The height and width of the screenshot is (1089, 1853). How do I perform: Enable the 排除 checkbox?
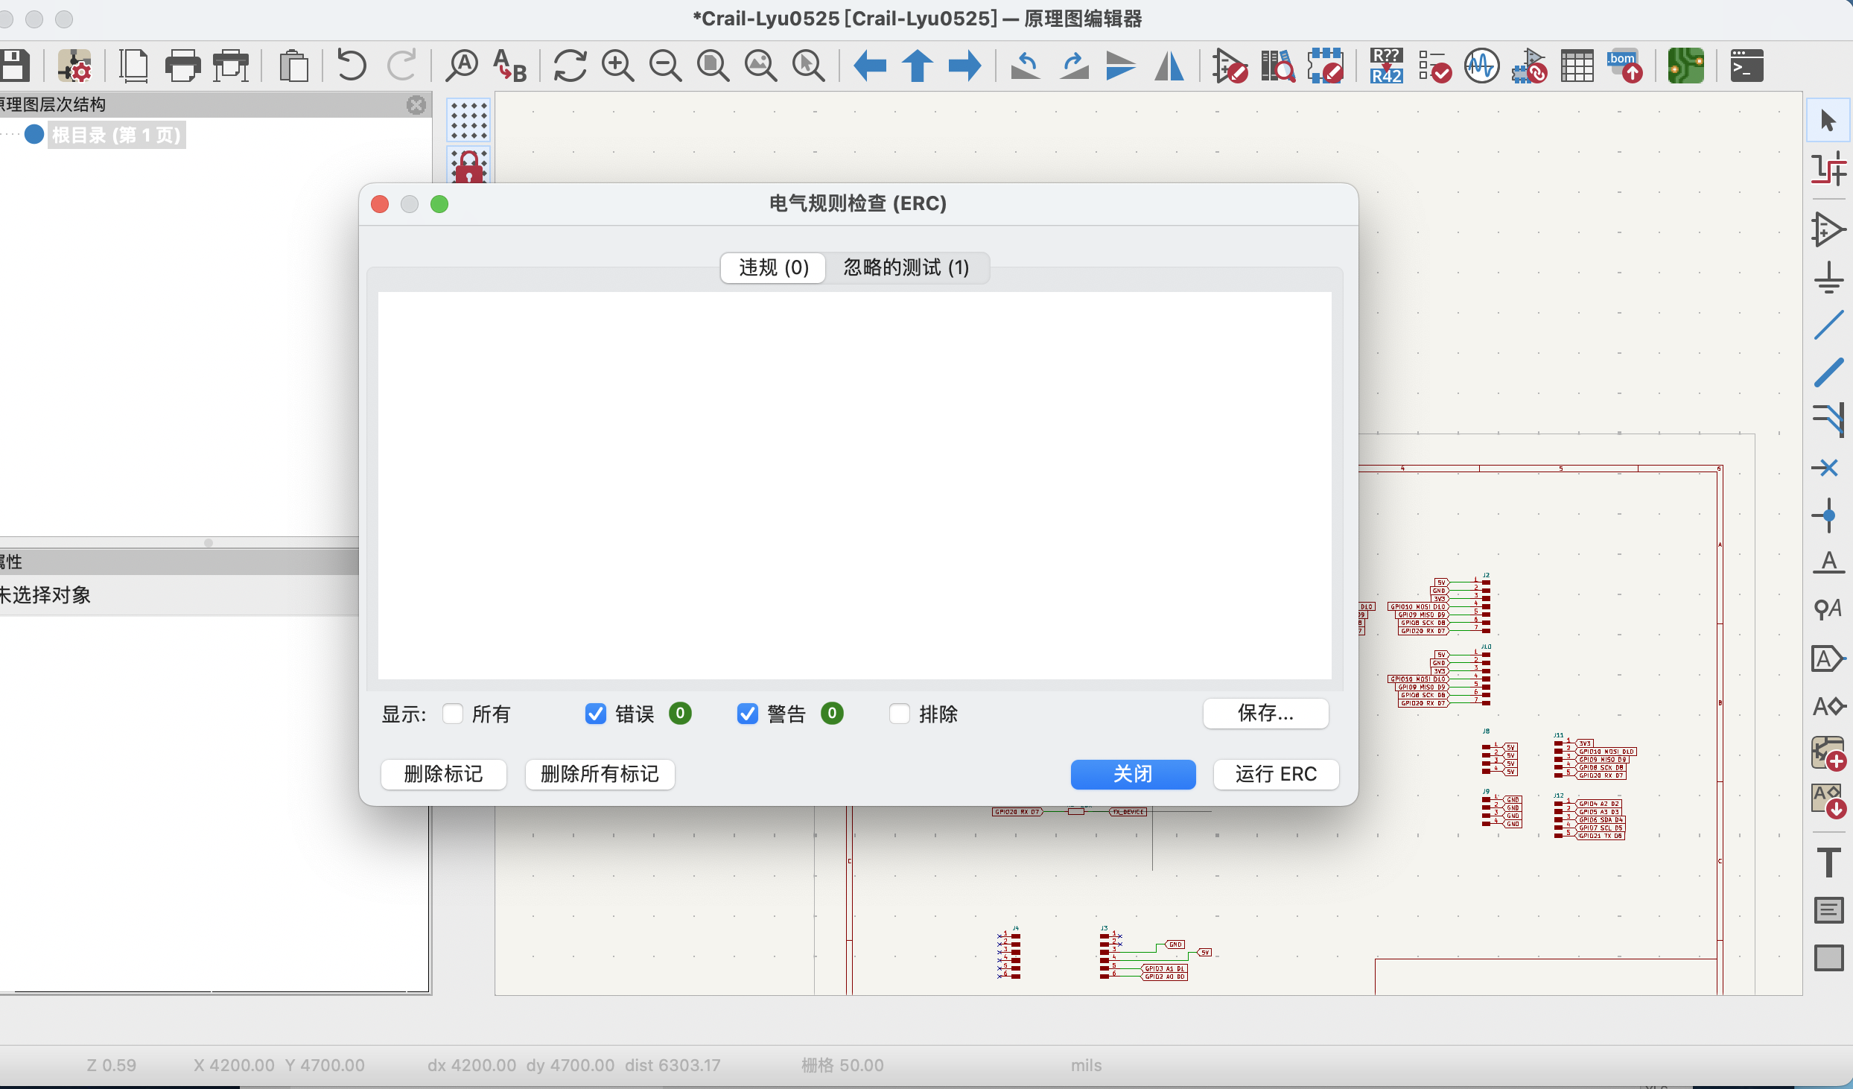[x=900, y=714]
